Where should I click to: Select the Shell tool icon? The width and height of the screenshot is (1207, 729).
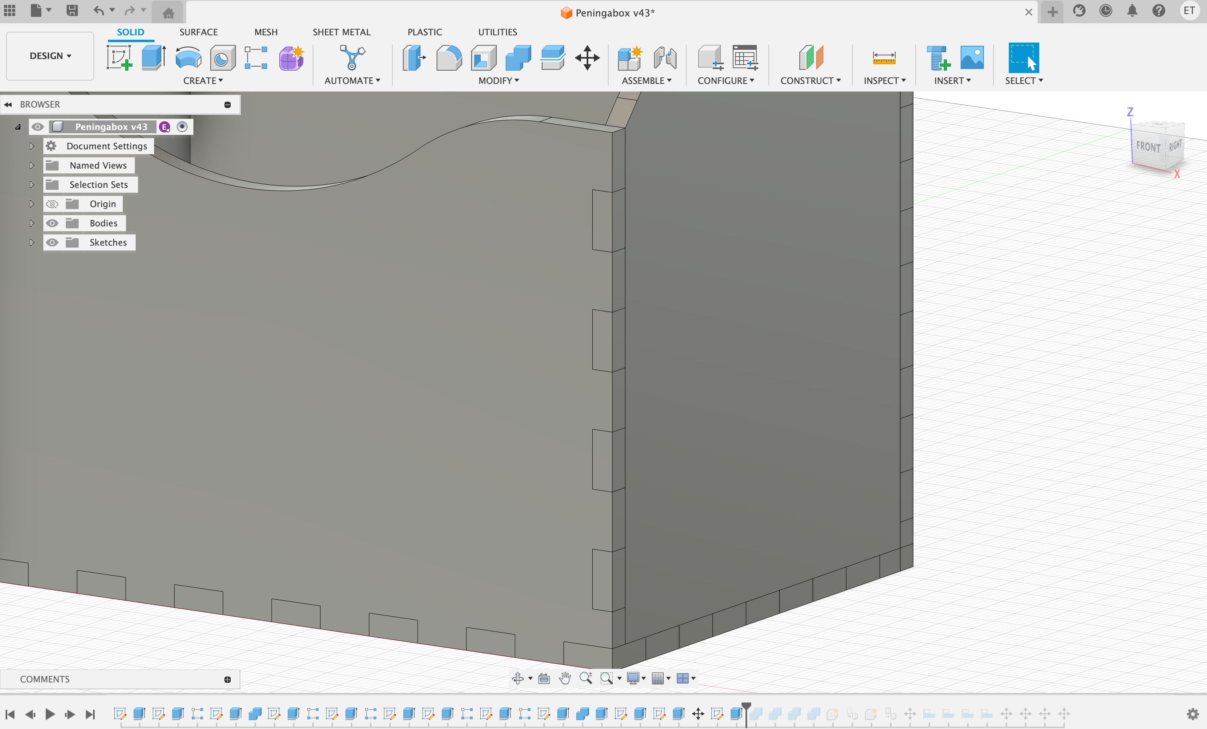[484, 58]
